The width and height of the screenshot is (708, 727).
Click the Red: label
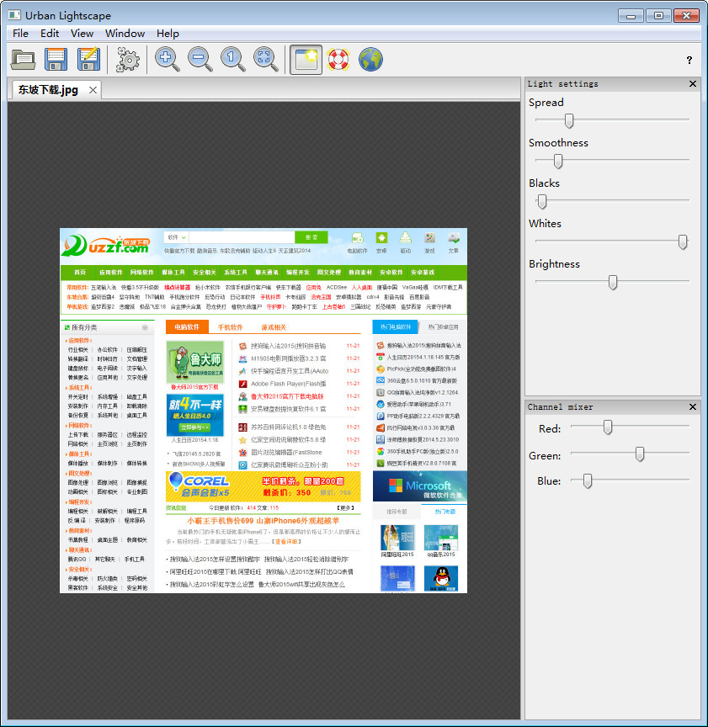(550, 429)
